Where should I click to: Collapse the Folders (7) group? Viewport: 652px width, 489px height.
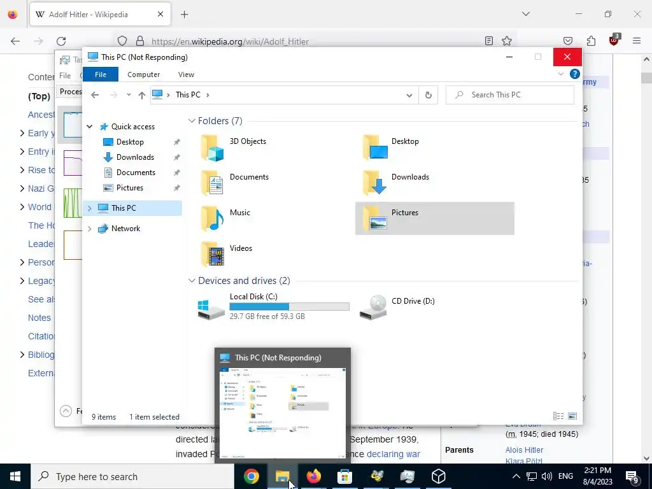(192, 121)
